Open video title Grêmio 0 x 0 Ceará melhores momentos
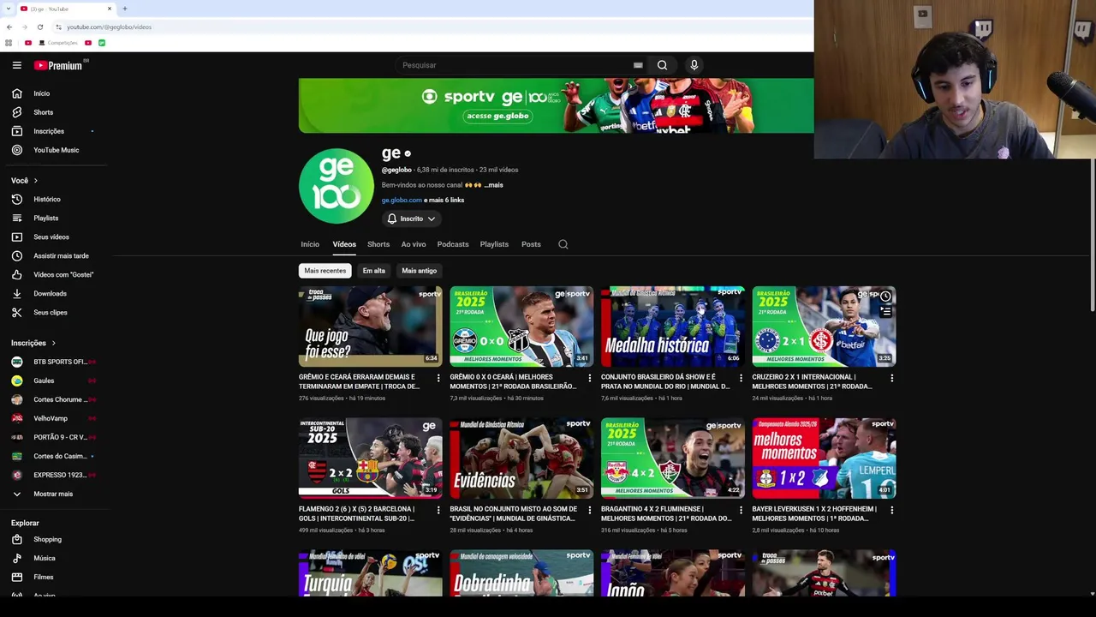The width and height of the screenshot is (1096, 617). point(514,381)
